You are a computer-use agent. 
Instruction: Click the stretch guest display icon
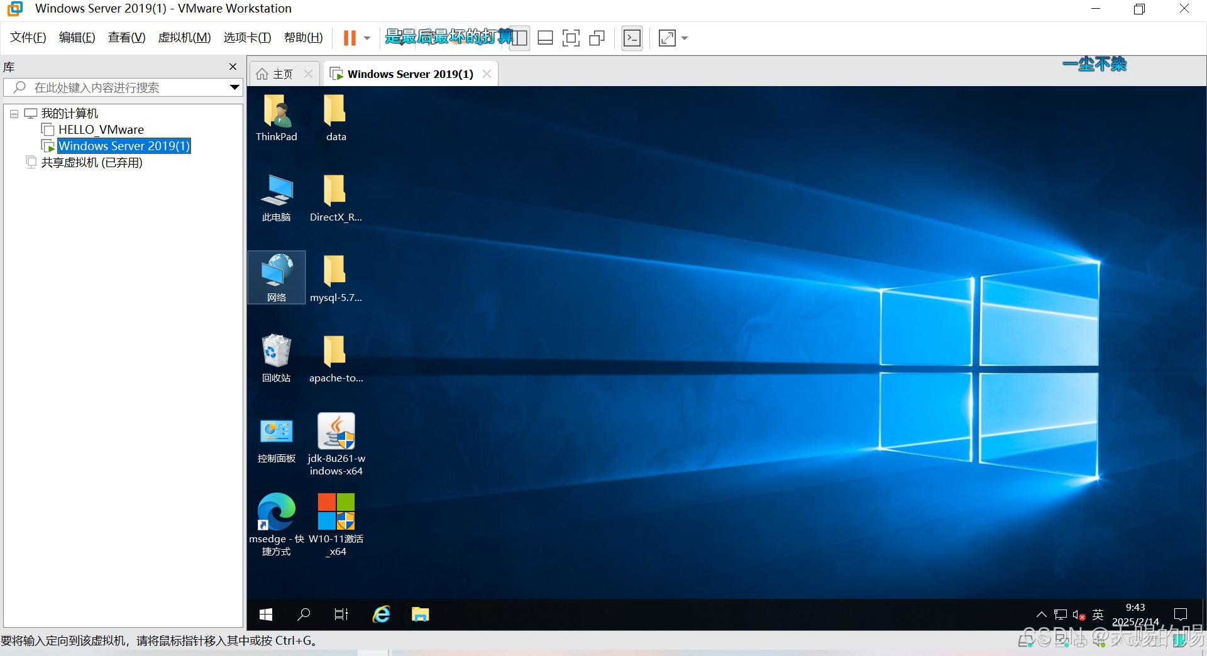tap(667, 38)
